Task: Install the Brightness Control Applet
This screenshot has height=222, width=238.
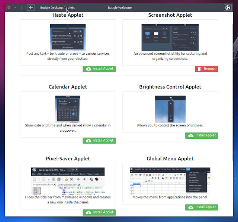Action: (202, 135)
